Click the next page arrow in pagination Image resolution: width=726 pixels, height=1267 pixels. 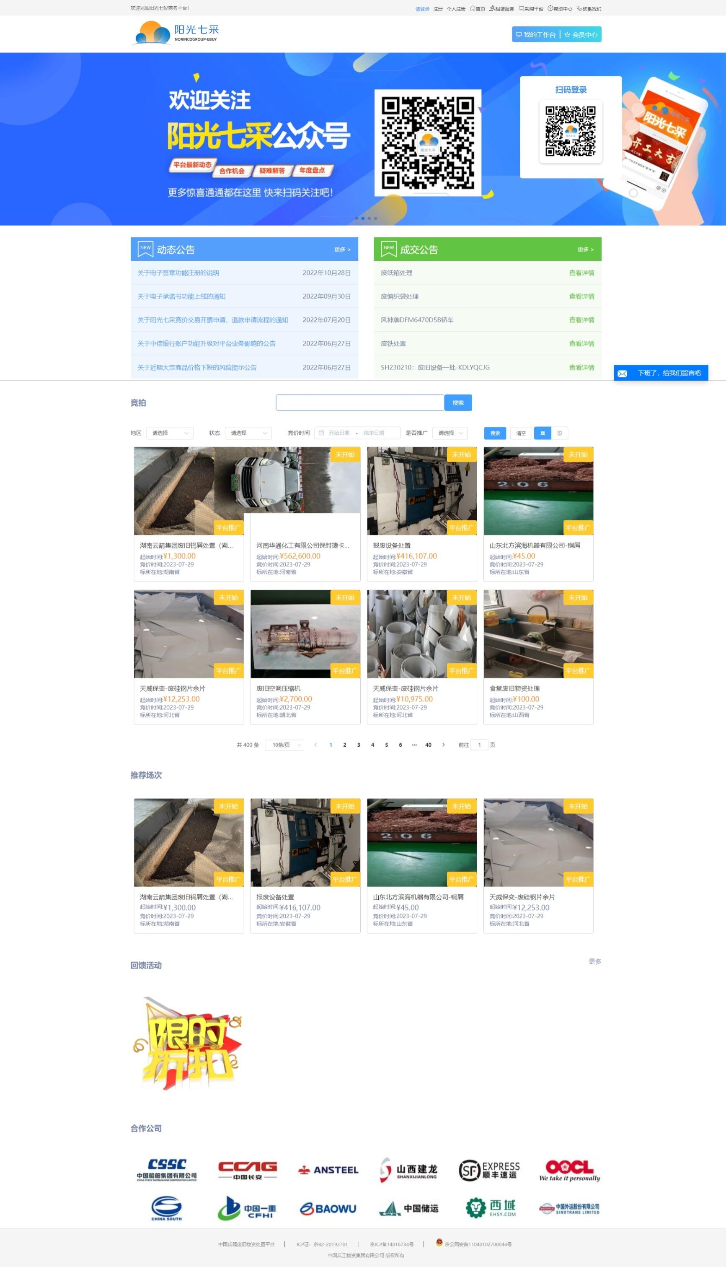(x=443, y=745)
